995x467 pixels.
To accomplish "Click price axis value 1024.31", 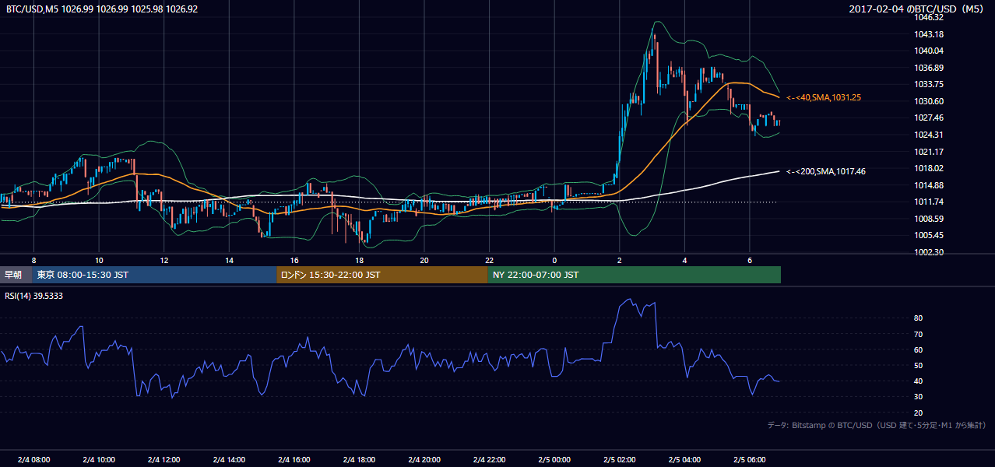I will click(930, 135).
